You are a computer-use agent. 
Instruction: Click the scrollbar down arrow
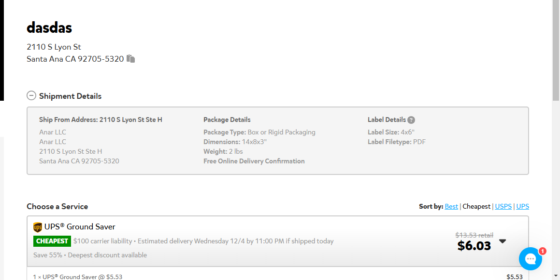[x=556, y=276]
